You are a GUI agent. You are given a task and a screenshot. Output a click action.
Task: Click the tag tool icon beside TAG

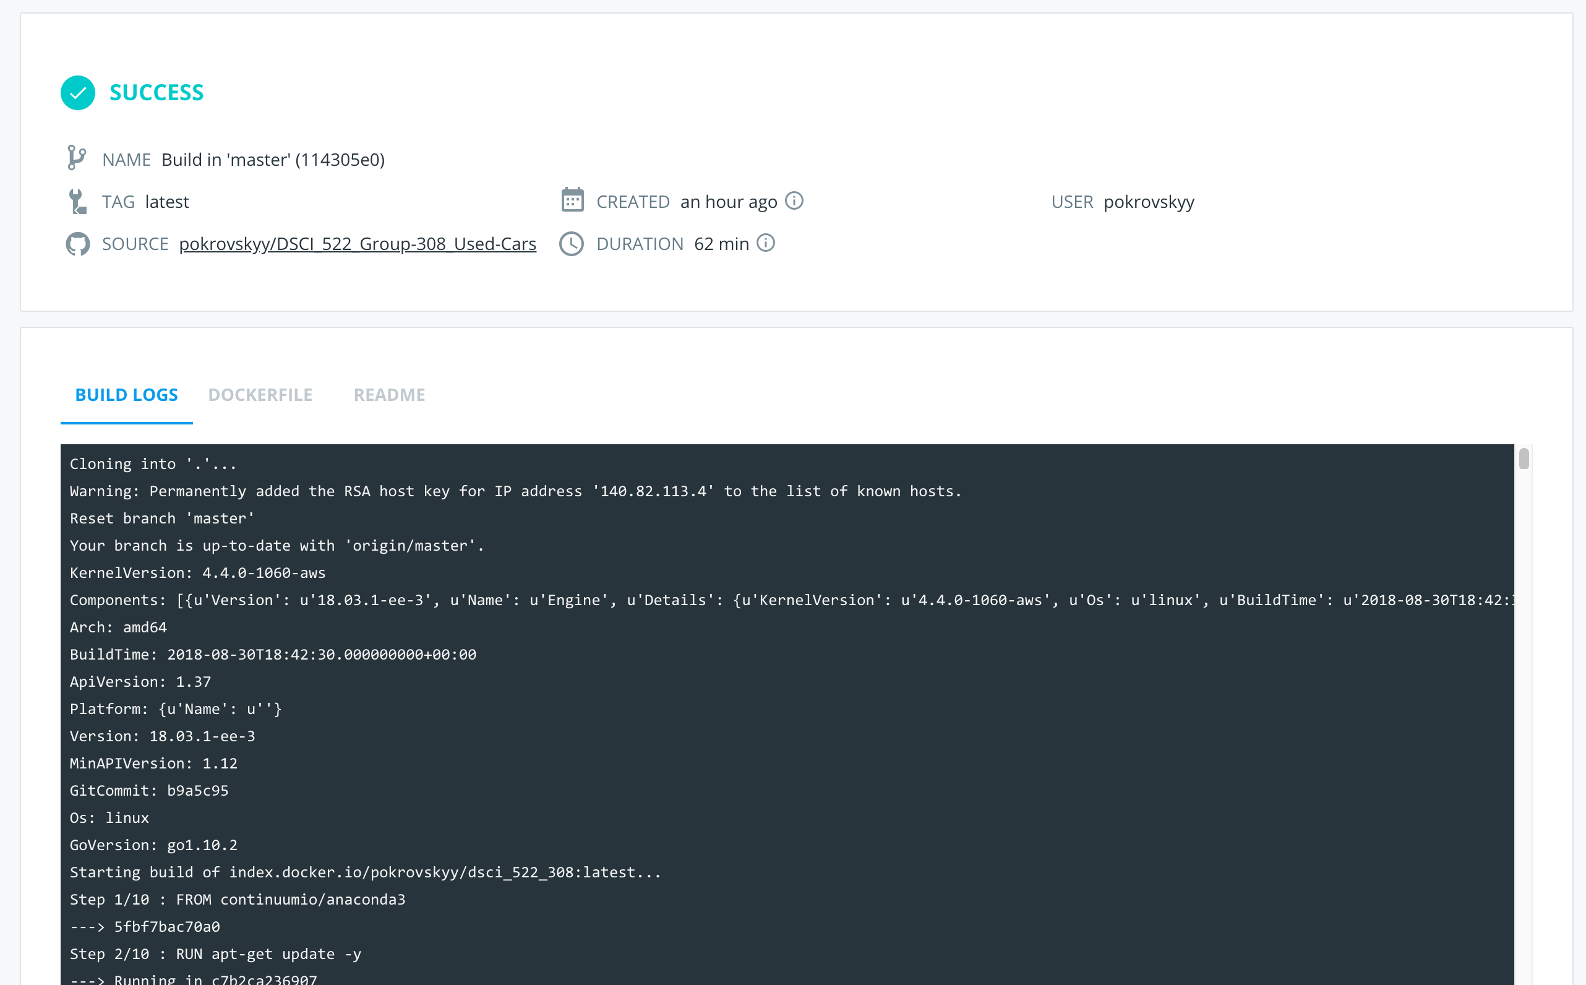click(77, 201)
